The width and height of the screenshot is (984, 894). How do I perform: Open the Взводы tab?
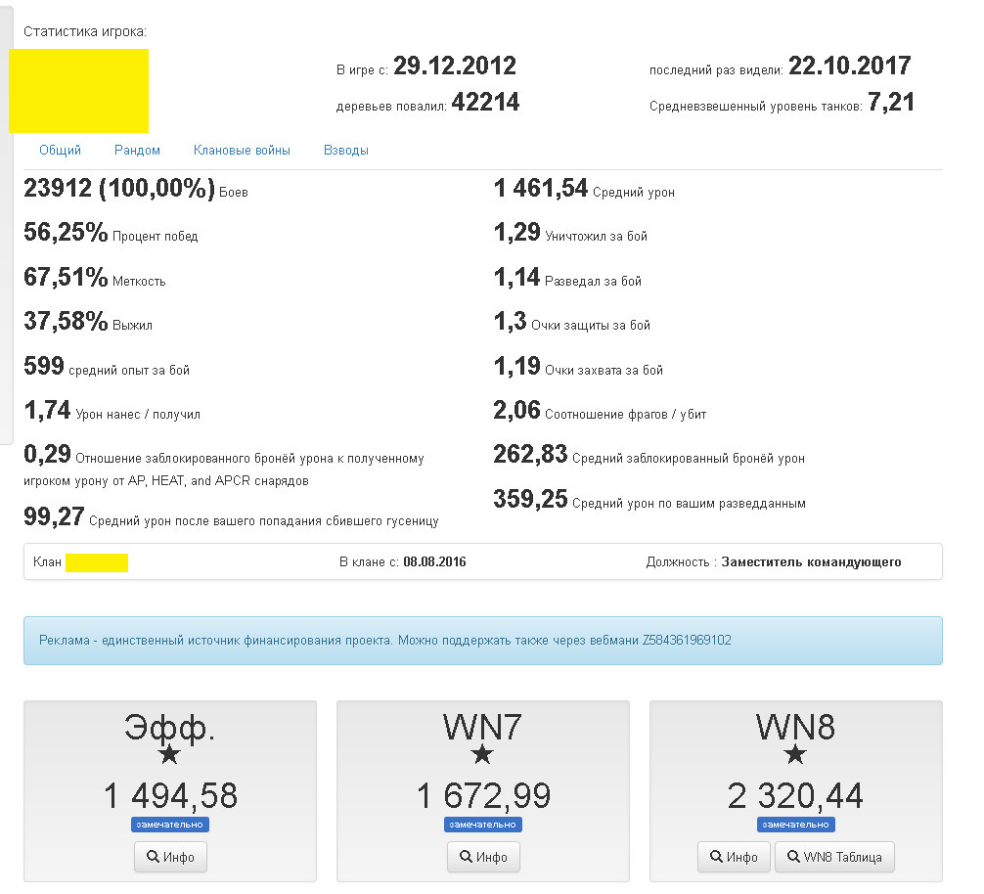tap(346, 150)
